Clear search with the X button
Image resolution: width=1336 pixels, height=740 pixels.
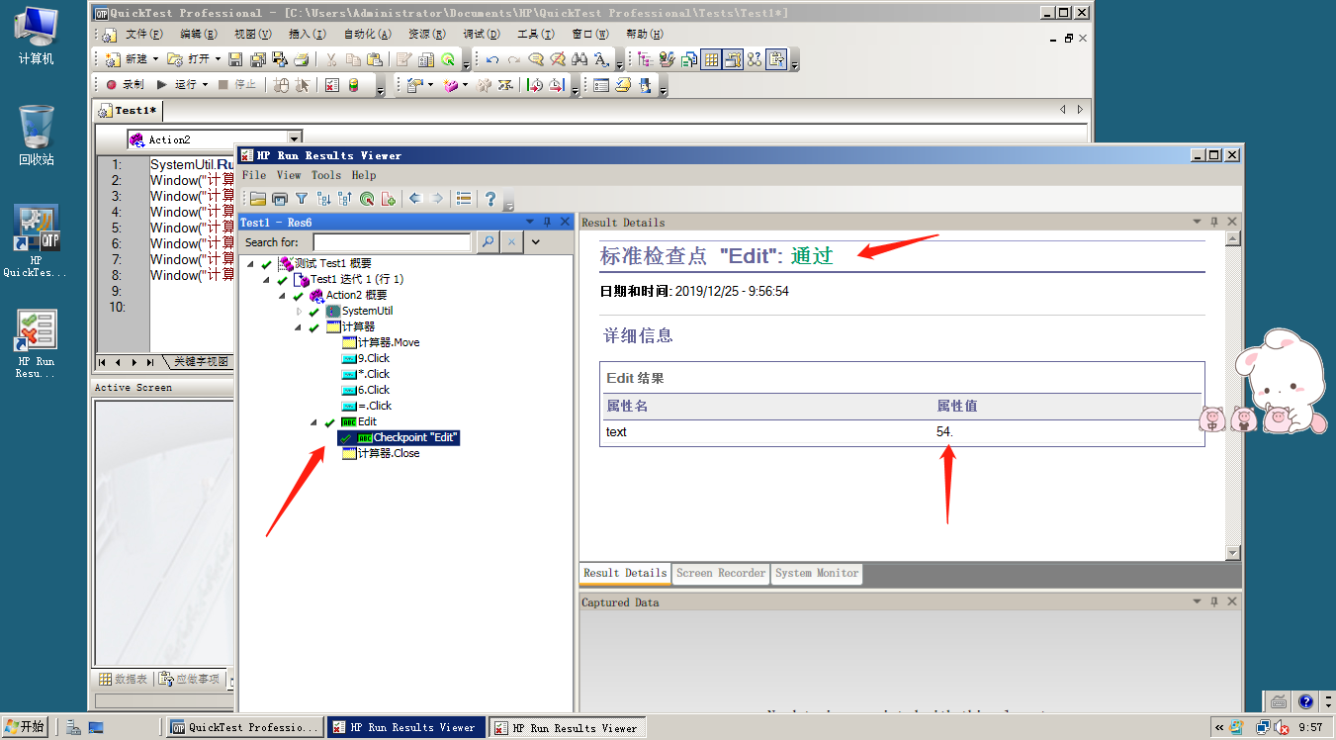510,241
